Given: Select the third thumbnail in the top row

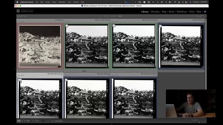Looking at the screenshot, I should pyautogui.click(x=134, y=46).
